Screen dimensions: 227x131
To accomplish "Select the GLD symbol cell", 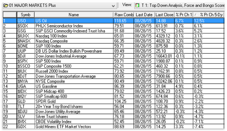I will (26, 101).
